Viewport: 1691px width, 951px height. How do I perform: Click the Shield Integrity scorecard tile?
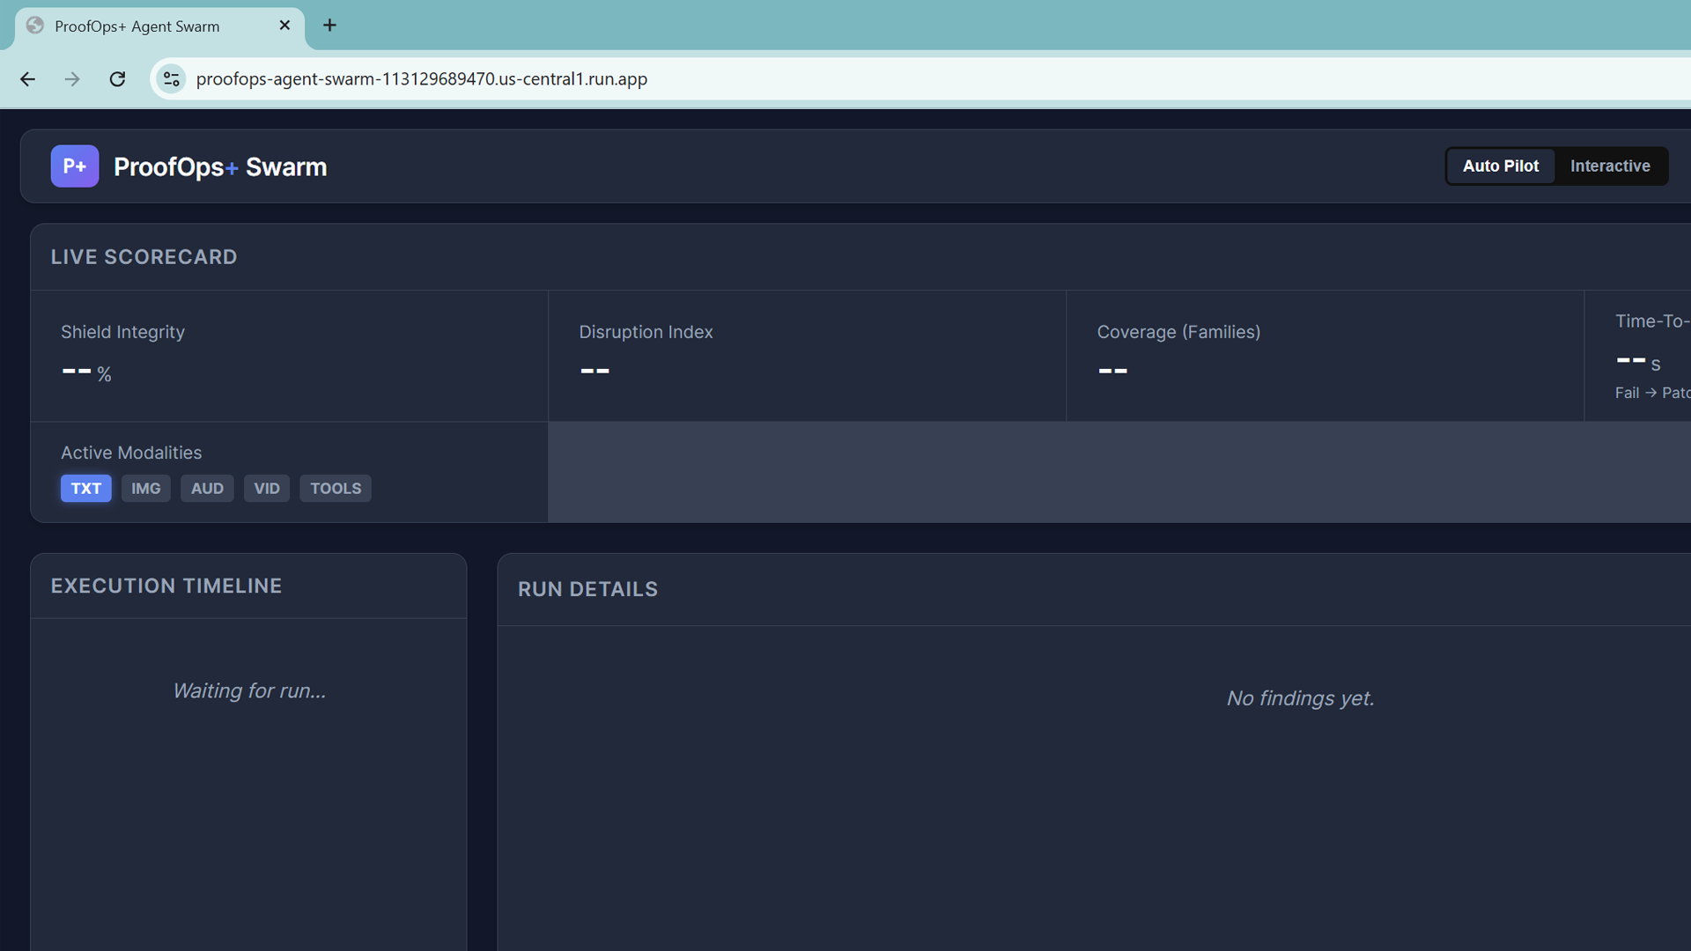coord(289,356)
